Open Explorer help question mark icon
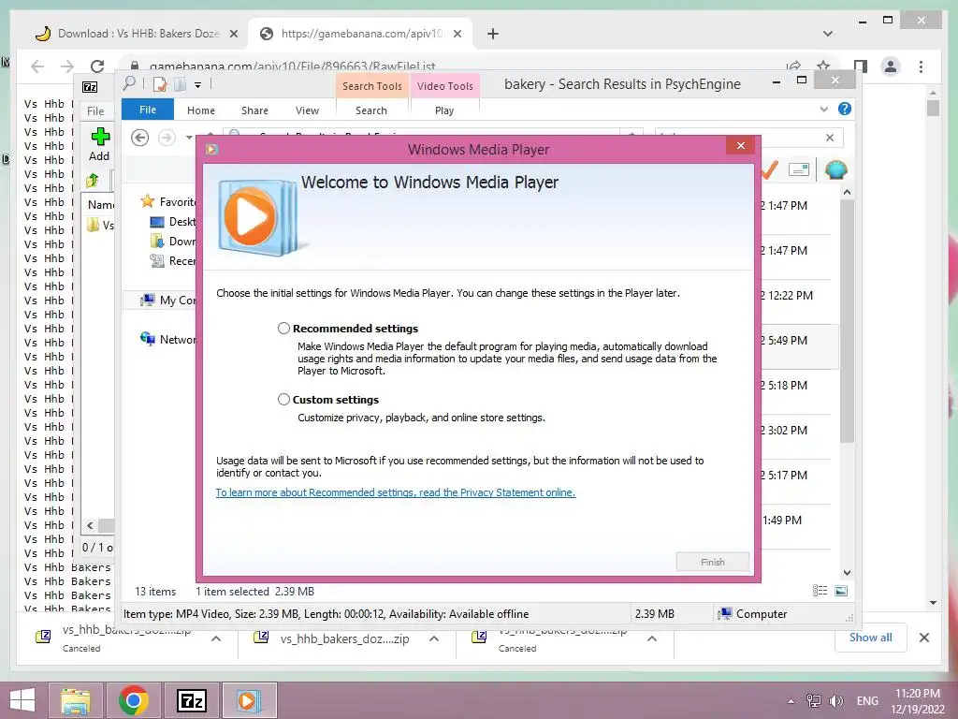 pos(845,109)
